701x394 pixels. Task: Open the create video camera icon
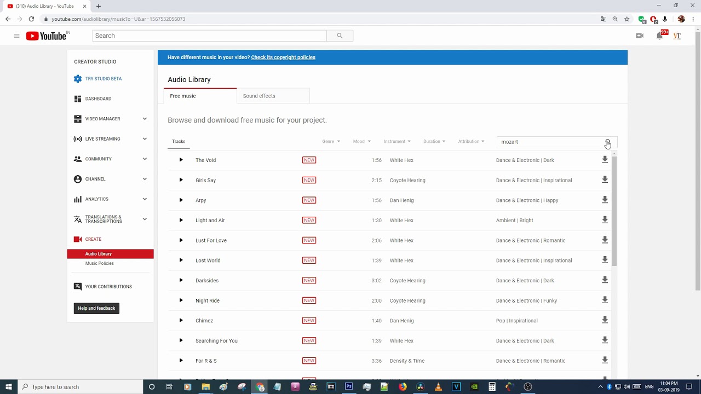(x=639, y=36)
